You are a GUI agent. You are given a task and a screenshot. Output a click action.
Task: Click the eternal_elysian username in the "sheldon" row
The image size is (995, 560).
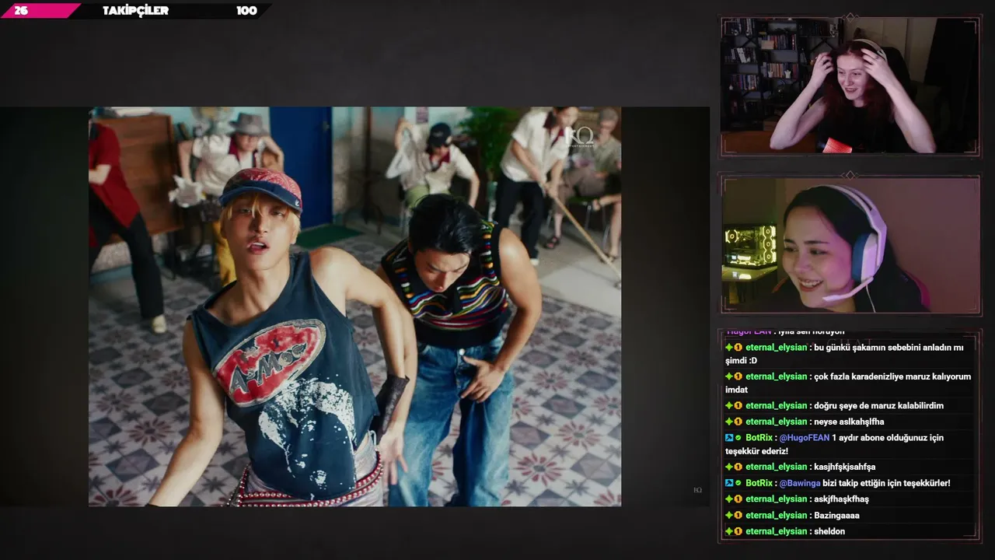pyautogui.click(x=777, y=531)
